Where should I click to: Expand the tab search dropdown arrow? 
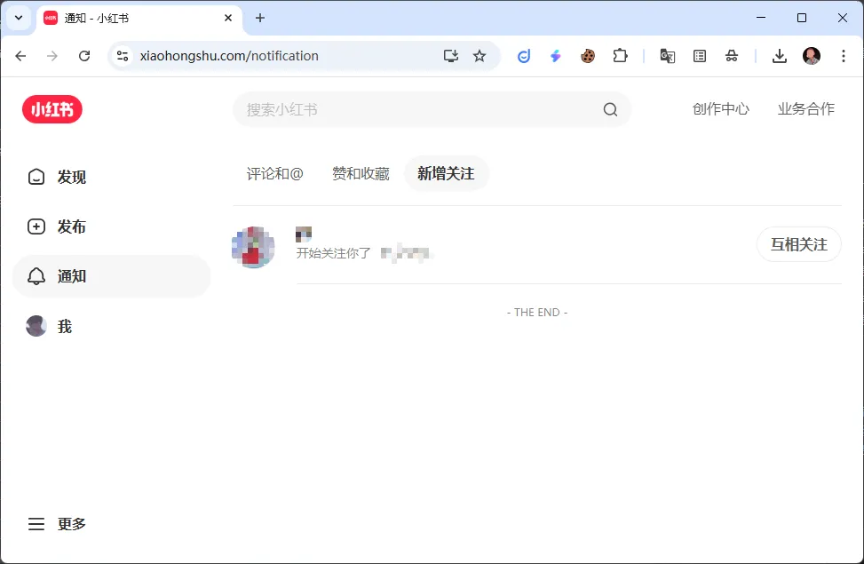point(19,18)
